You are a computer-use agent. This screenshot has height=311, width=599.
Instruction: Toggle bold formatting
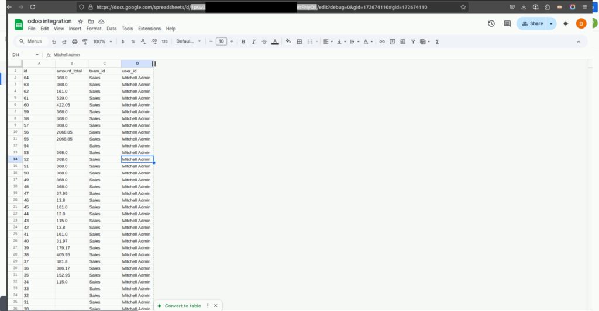pyautogui.click(x=243, y=41)
